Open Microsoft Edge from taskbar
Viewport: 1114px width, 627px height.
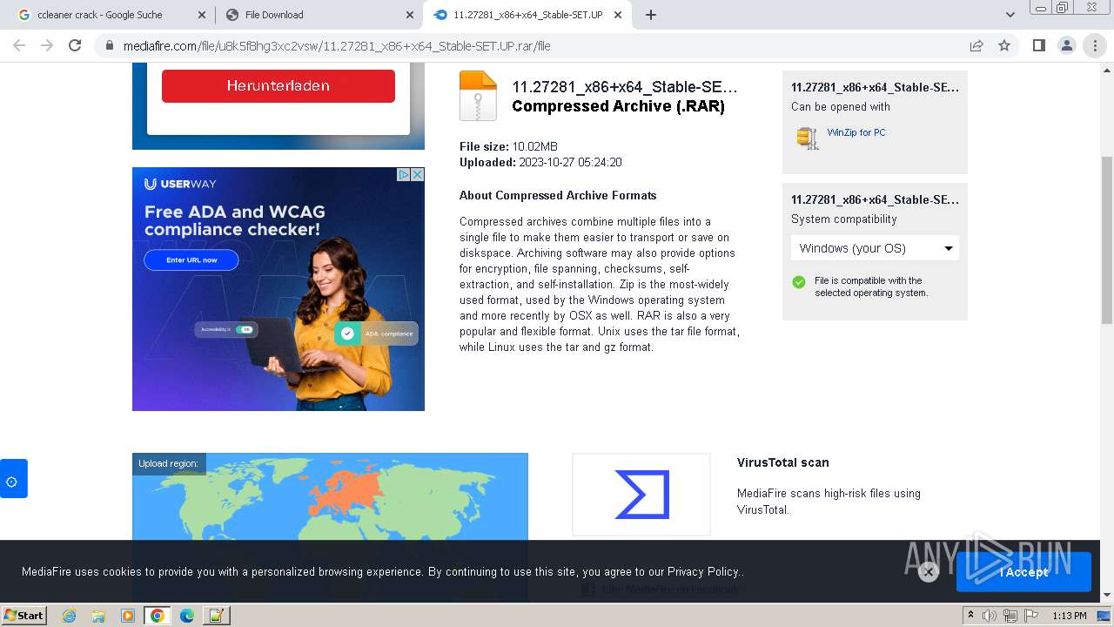(187, 616)
